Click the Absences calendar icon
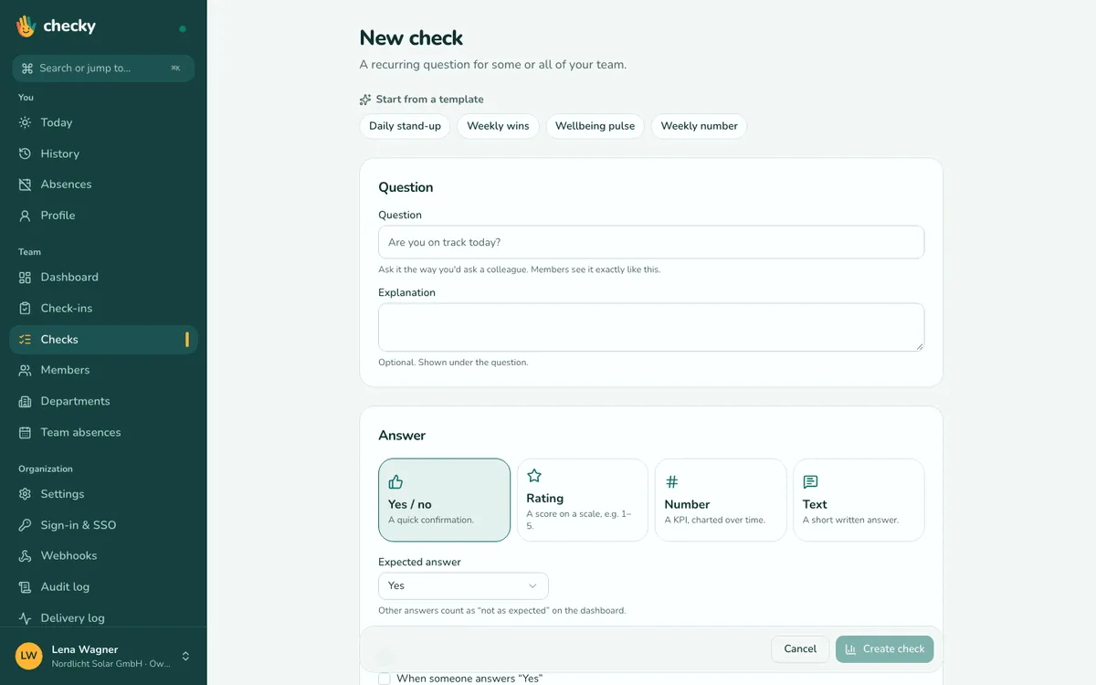 pos(25,184)
